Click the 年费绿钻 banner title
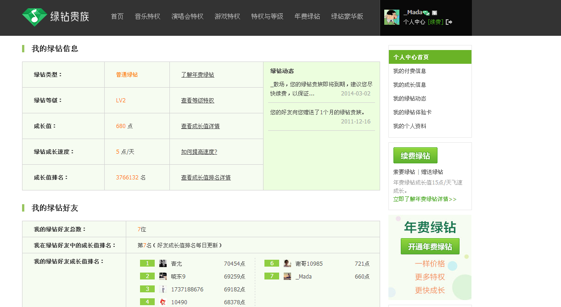 430,227
